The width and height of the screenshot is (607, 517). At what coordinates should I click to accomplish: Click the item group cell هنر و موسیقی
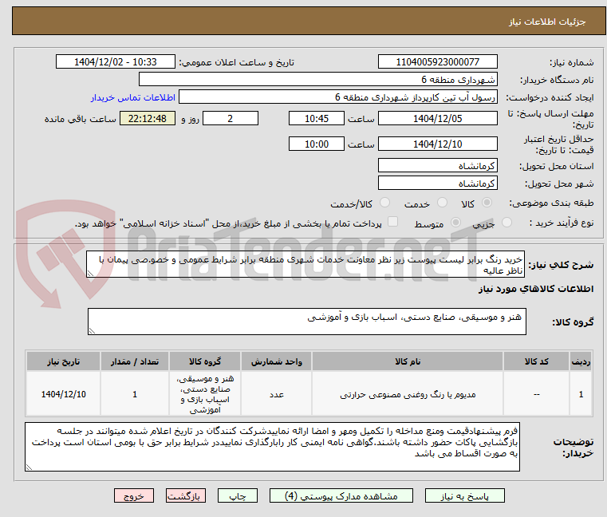click(205, 394)
